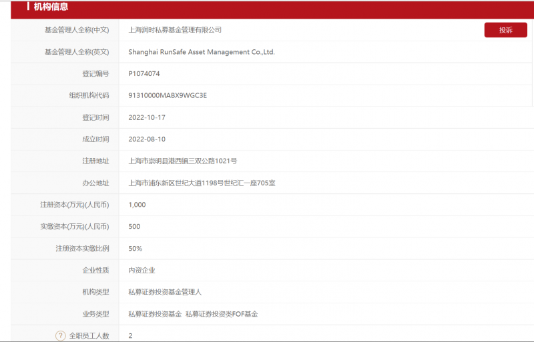Select registration number P1074074
Viewport: 534px width, 342px height.
click(x=144, y=74)
